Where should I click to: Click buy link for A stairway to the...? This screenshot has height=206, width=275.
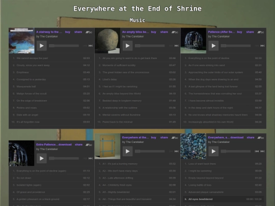(68, 32)
